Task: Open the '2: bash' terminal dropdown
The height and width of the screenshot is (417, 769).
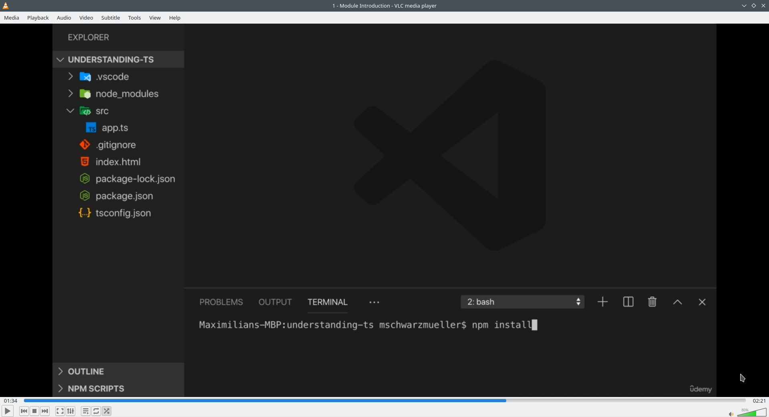Action: (x=523, y=302)
